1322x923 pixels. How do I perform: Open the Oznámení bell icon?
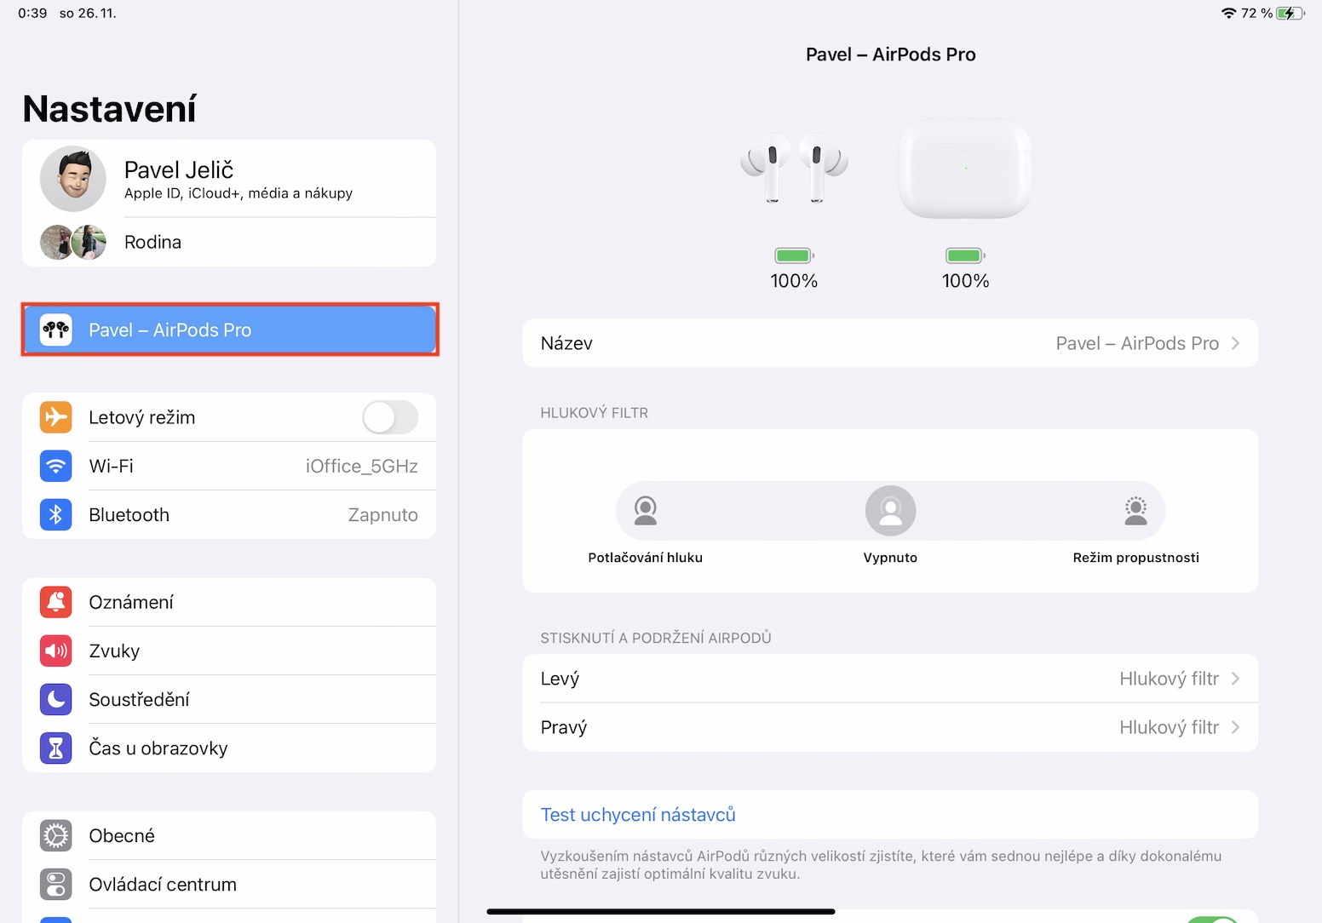pos(55,602)
